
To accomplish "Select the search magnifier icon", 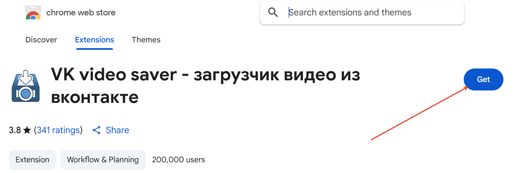I will click(273, 12).
